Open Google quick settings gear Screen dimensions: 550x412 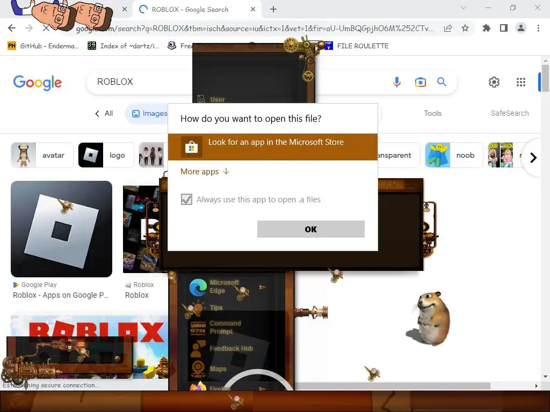[x=494, y=82]
